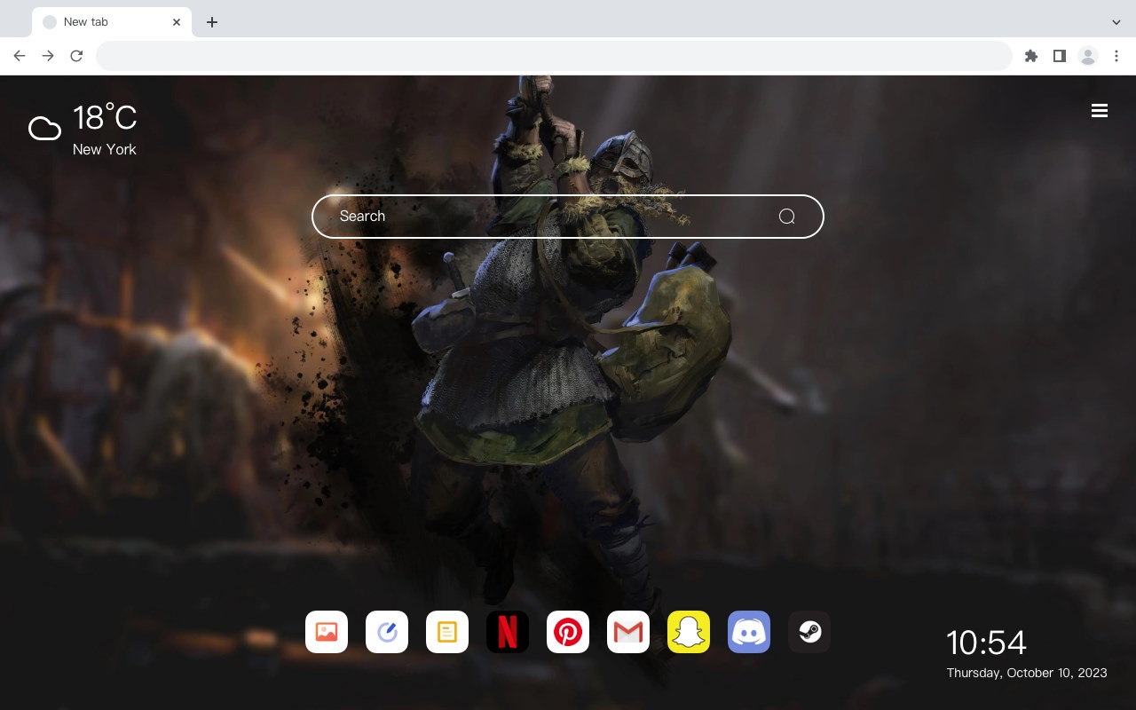The width and height of the screenshot is (1136, 710).
Task: Launch the Discord shortcut
Action: pos(749,632)
